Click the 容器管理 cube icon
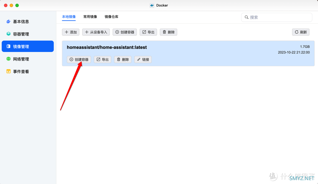318x184 pixels. coord(8,34)
